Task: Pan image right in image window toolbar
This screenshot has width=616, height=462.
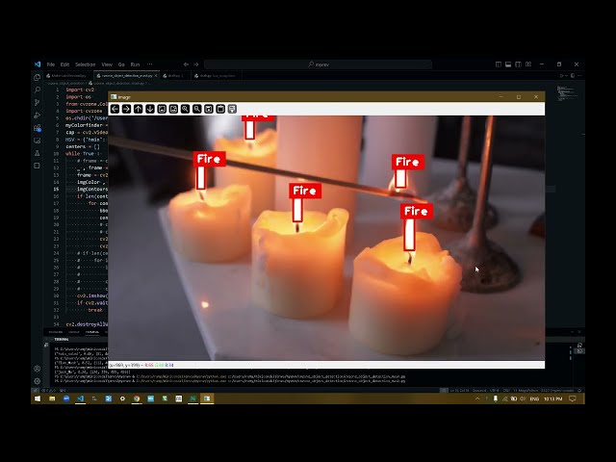Action: click(126, 109)
